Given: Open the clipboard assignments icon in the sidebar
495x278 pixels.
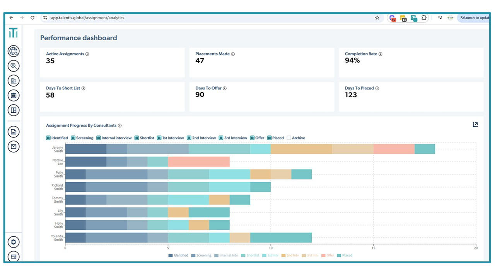Looking at the screenshot, I should [x=14, y=95].
